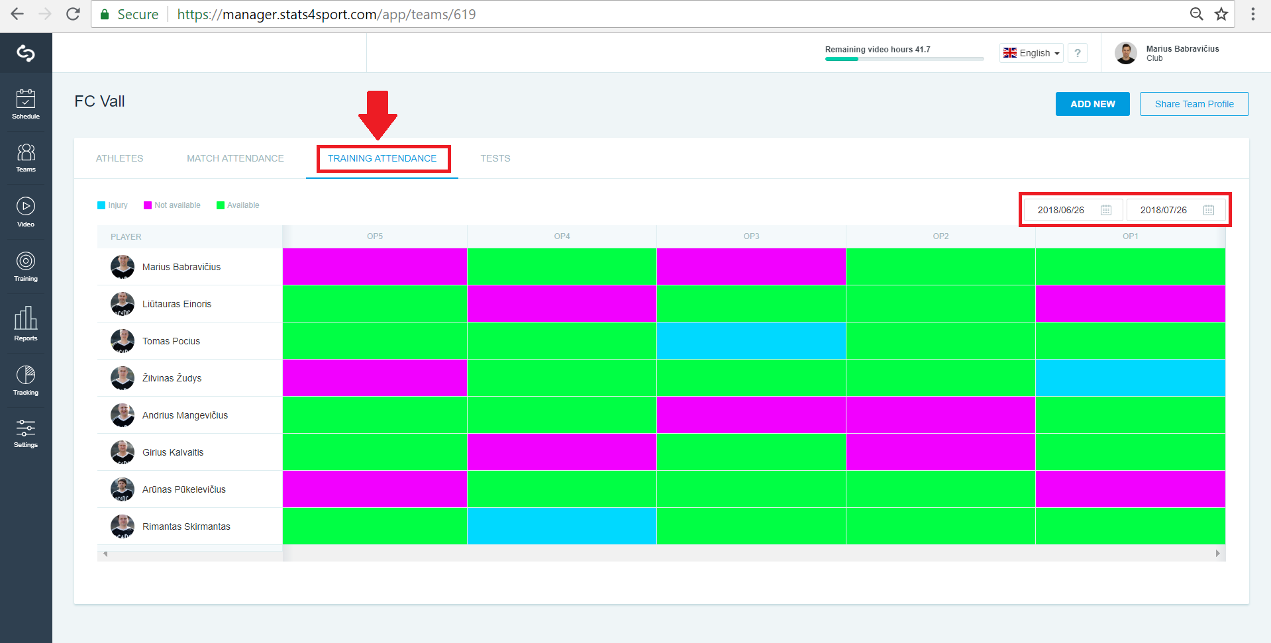Click player name Tomas Pocius
This screenshot has width=1271, height=643.
point(171,341)
